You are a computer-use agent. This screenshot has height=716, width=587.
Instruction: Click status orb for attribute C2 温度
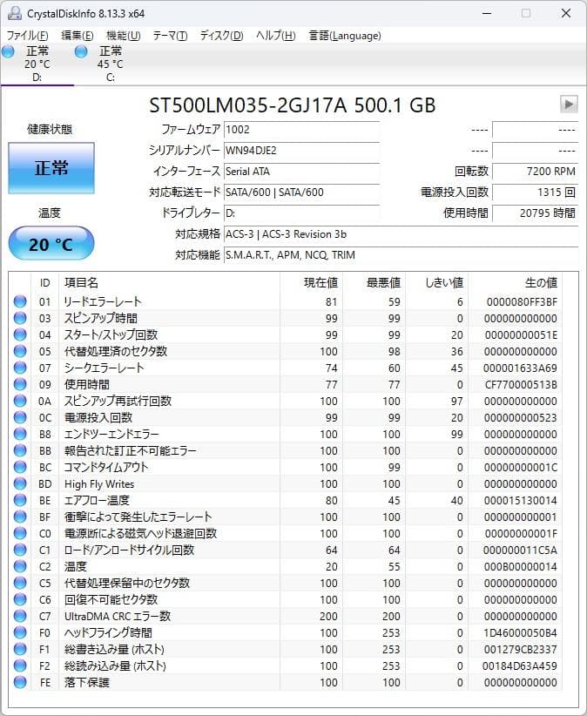click(20, 566)
